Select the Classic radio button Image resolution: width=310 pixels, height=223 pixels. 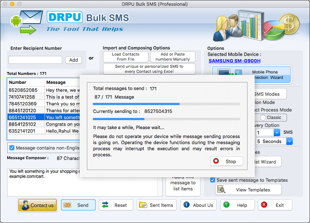[263, 118]
